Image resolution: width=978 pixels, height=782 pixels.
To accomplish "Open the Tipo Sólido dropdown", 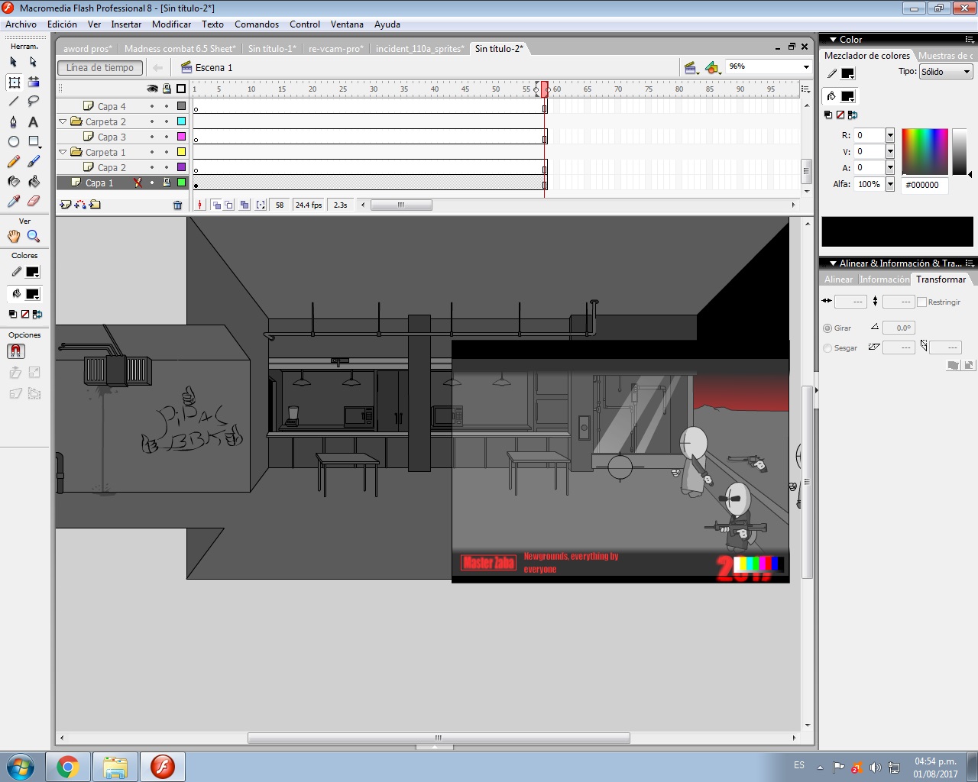I will (945, 72).
